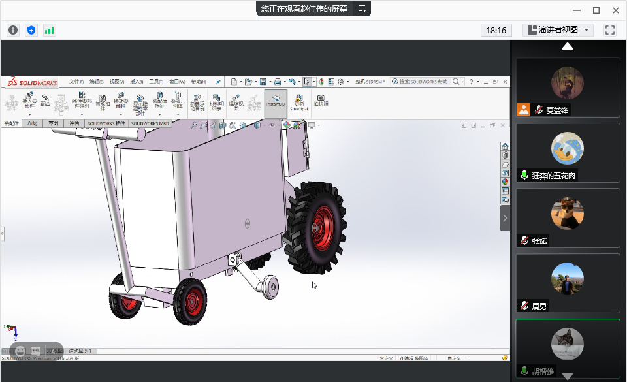The width and height of the screenshot is (627, 382).
Task: Open the 工具 menu in SolidWorks
Action: click(156, 82)
